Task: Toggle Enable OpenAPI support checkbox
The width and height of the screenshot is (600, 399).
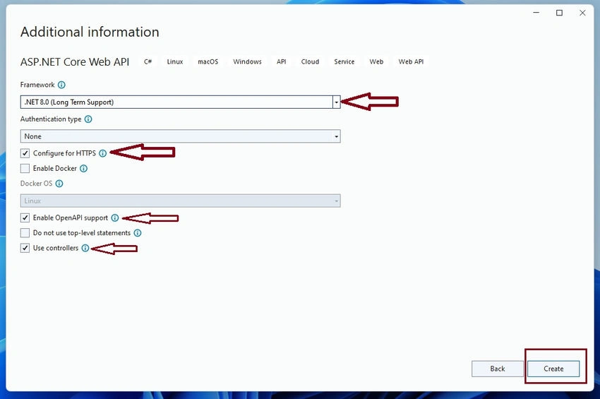Action: (x=25, y=218)
